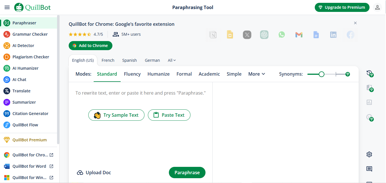The height and width of the screenshot is (183, 386).
Task: Open the history icon in right sidebar
Action: [x=369, y=73]
